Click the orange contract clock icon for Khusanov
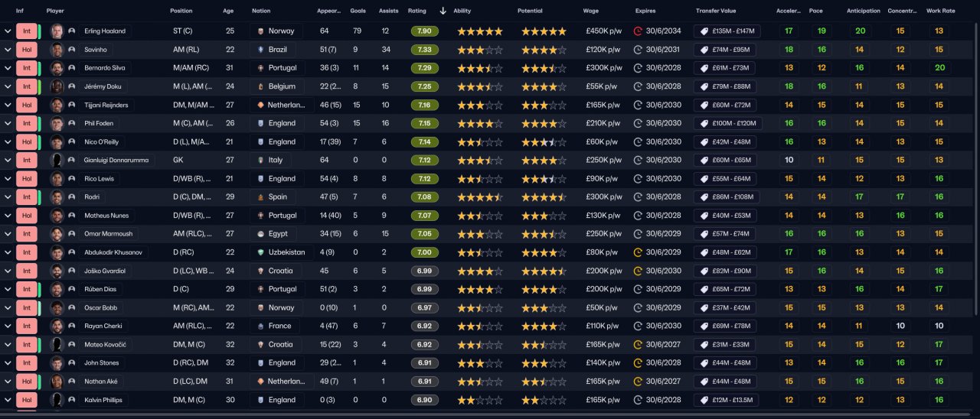 pos(639,252)
